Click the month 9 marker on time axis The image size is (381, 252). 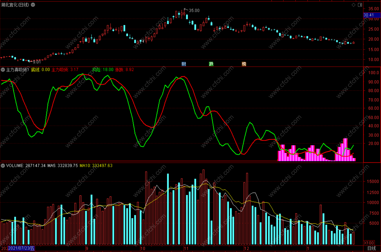tap(87, 248)
